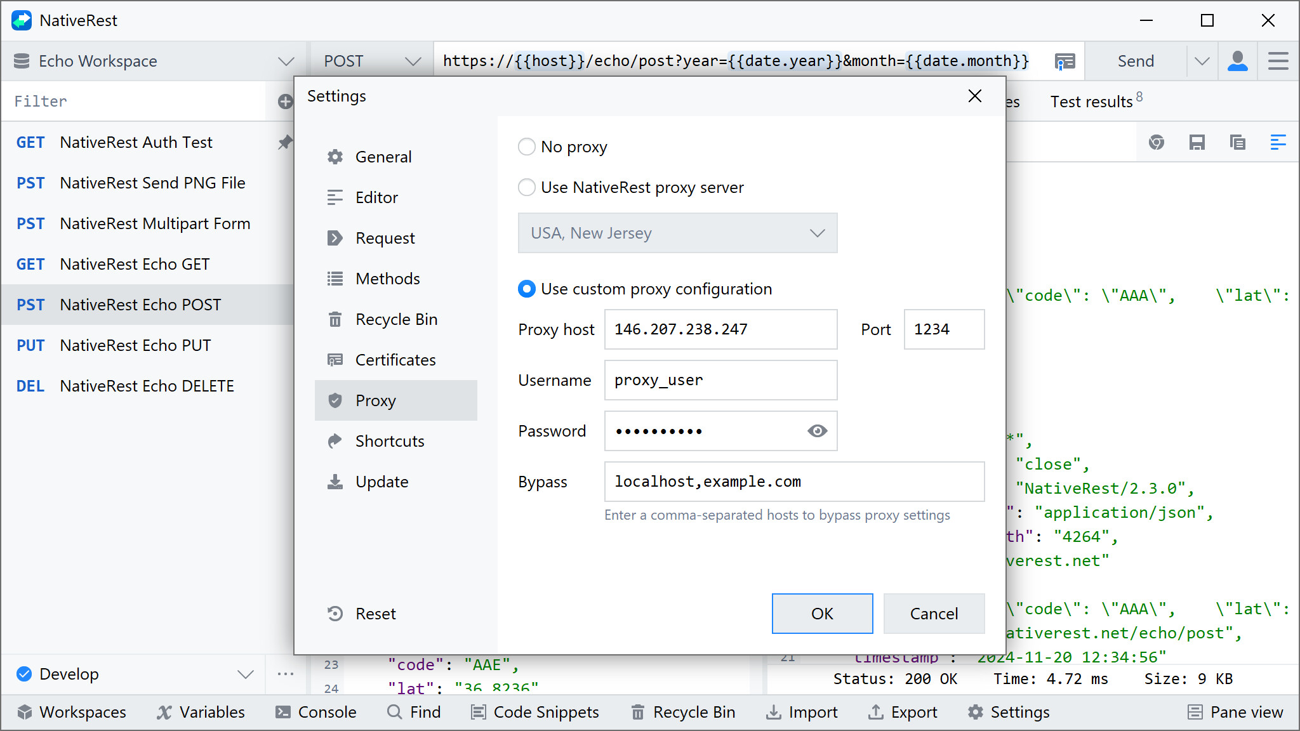Click the Send button
Screen dimensions: 1300x731
point(1136,60)
